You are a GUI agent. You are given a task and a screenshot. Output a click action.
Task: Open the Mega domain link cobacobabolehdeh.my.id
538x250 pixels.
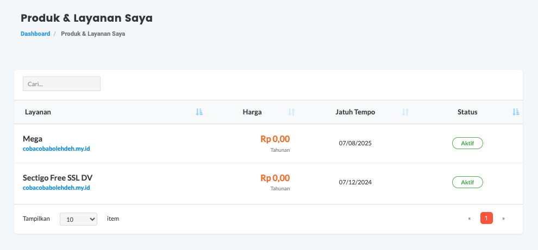coord(57,149)
